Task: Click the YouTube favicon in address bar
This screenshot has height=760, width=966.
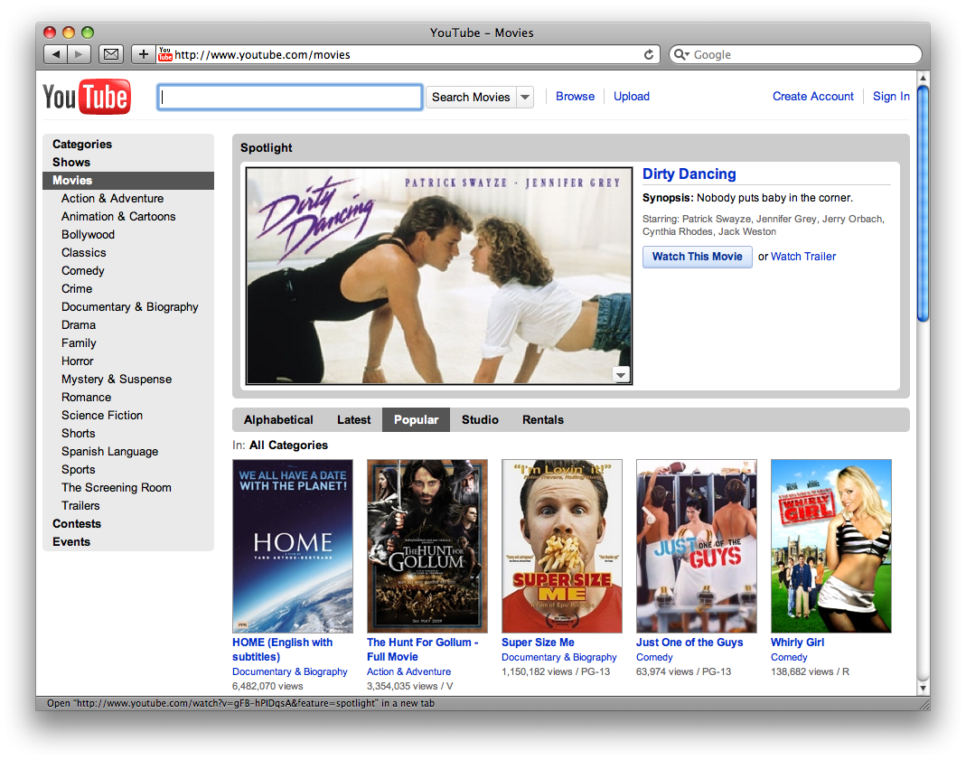Action: point(164,54)
